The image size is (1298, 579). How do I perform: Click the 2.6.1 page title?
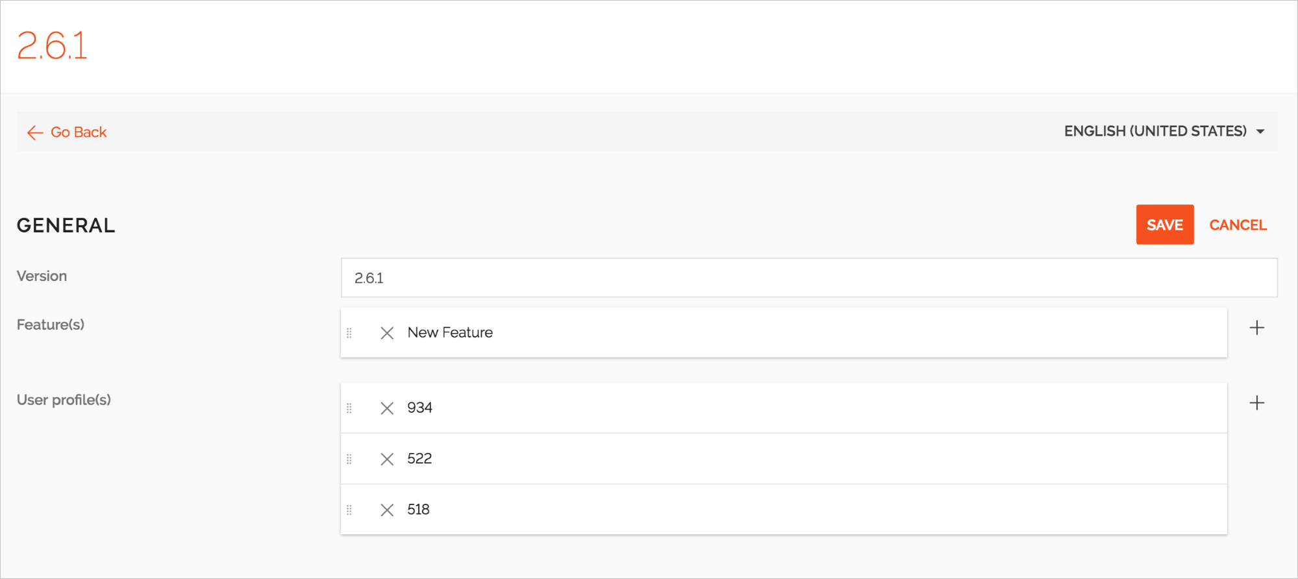point(53,45)
